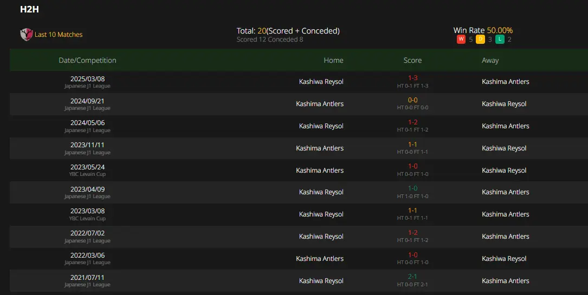Click the 1-2 score of the 2024/05/06 match
Viewport: 588px width, 295px height.
[412, 122]
